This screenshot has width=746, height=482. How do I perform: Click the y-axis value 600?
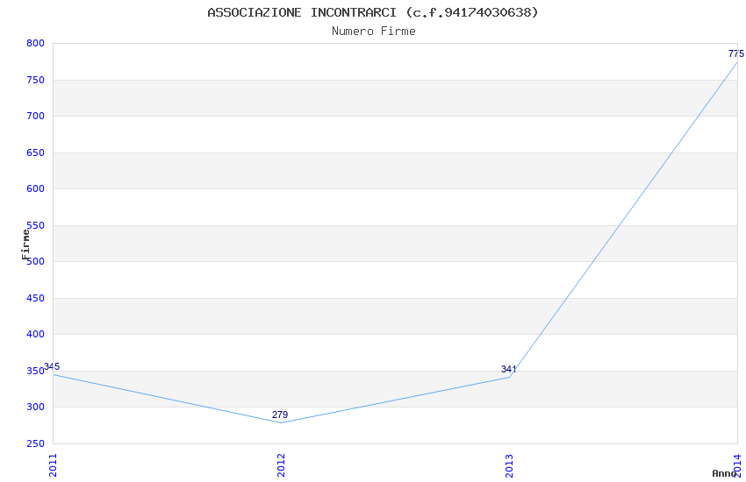tap(36, 188)
